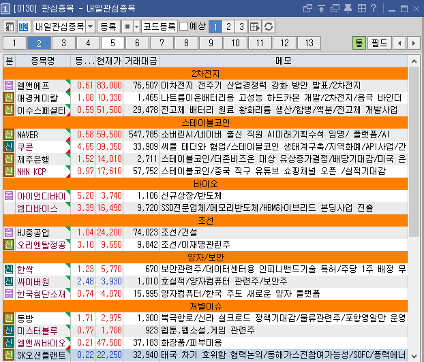Click the blue 02 group number icon
The width and height of the screenshot is (424, 362).
pos(24,27)
